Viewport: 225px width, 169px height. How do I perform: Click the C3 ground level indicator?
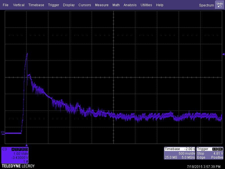3,132
